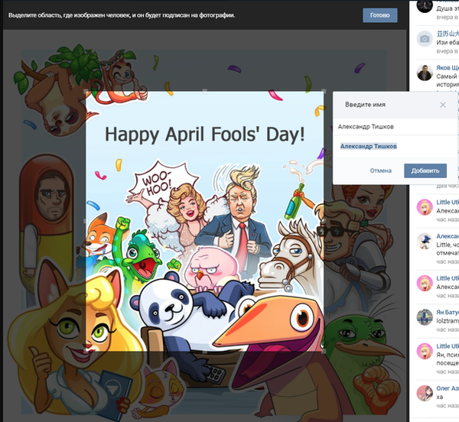Focus the name input field

tap(390, 126)
